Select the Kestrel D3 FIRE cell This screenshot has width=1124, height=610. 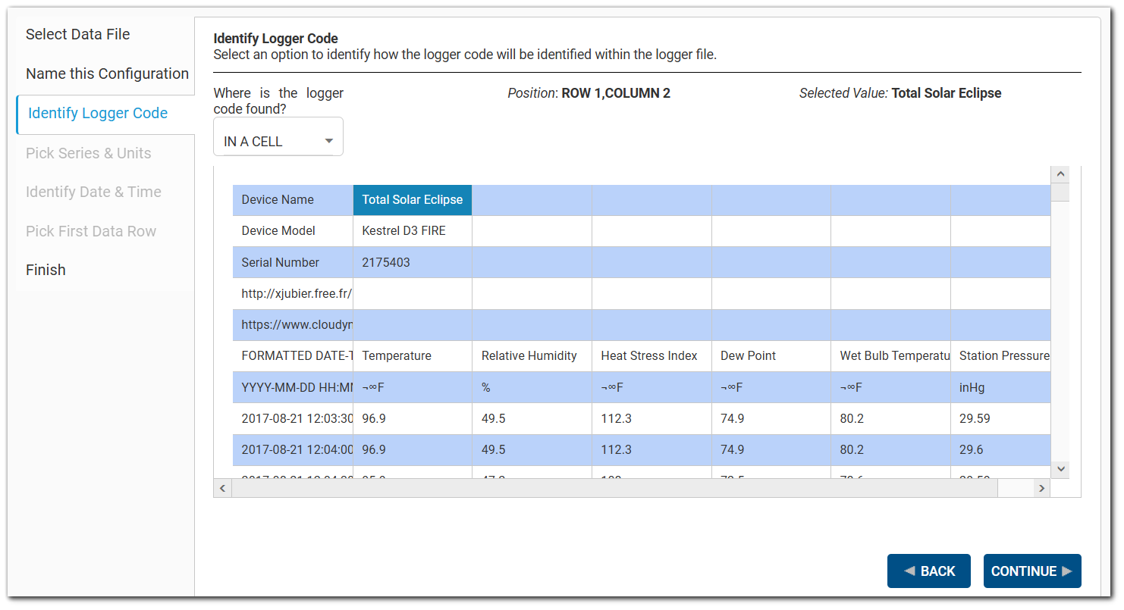[x=413, y=231]
